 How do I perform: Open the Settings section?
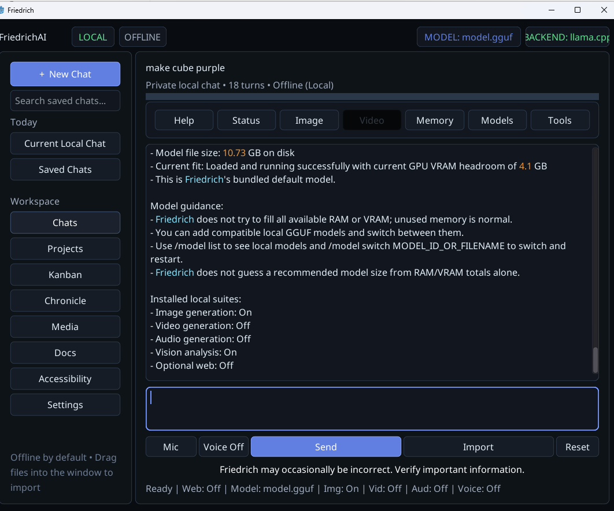65,405
